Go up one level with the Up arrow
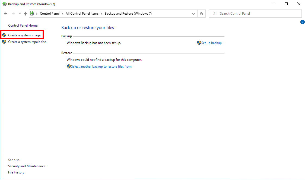This screenshot has width=305, height=180. pos(25,14)
